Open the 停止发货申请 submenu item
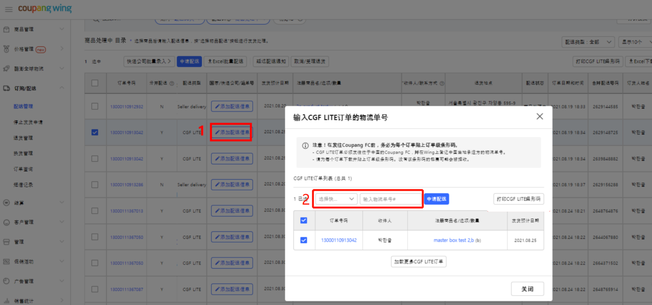This screenshot has width=652, height=305. point(28,122)
